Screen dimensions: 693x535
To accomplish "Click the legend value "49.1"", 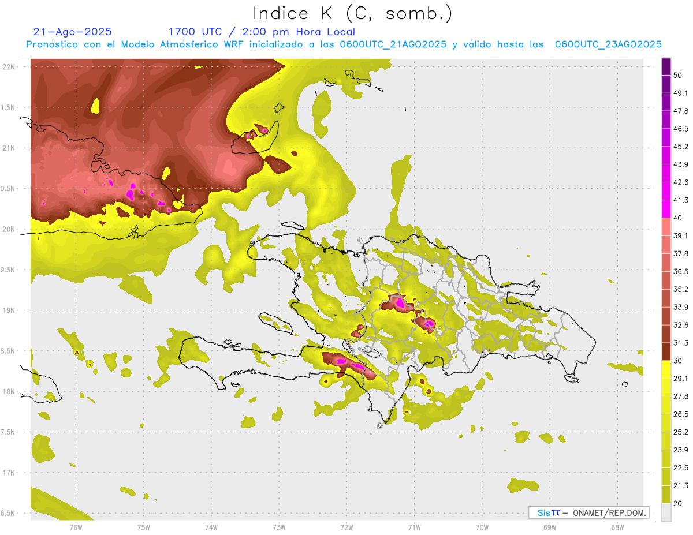I will 681,93.
